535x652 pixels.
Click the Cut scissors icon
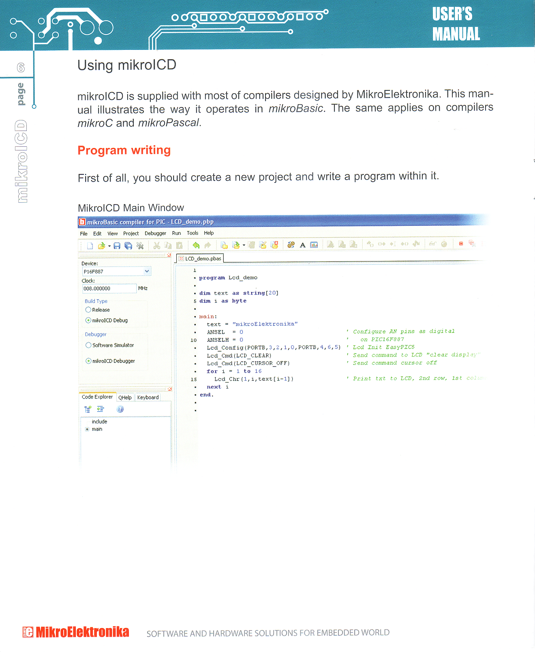[156, 246]
